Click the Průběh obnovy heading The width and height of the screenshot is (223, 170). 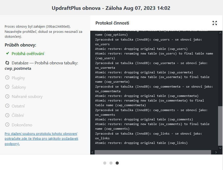[20, 45]
